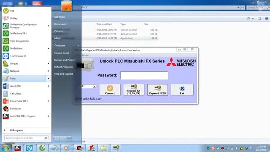Viewport: 270px width, 152px height.
Task: Expand the SoMachine Configuration Manager submenu arrow
Action: [48, 26]
